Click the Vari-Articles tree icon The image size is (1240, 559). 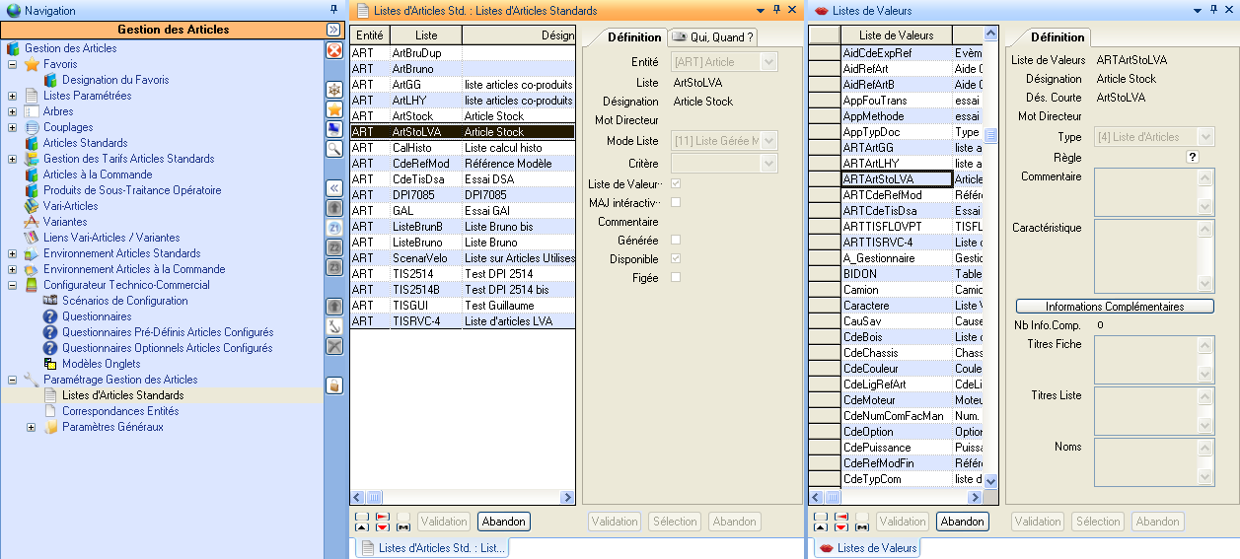pos(32,206)
